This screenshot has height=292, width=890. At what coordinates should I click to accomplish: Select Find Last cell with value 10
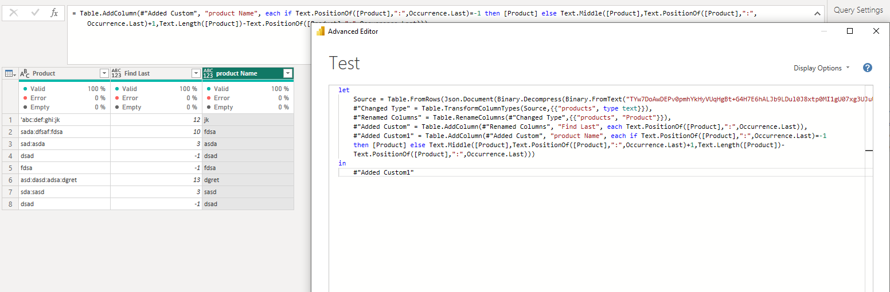156,132
